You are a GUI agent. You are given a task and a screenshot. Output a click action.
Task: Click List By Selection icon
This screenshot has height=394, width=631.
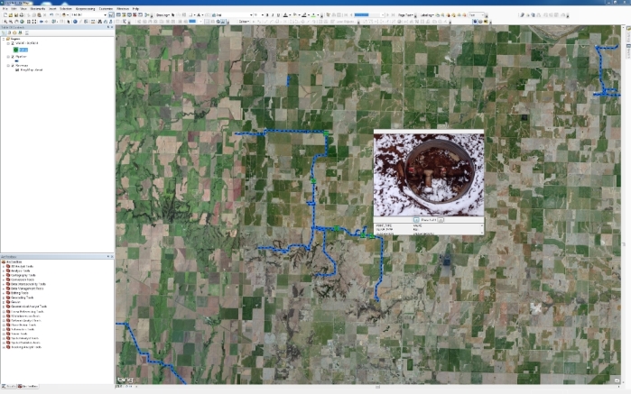tap(20, 32)
